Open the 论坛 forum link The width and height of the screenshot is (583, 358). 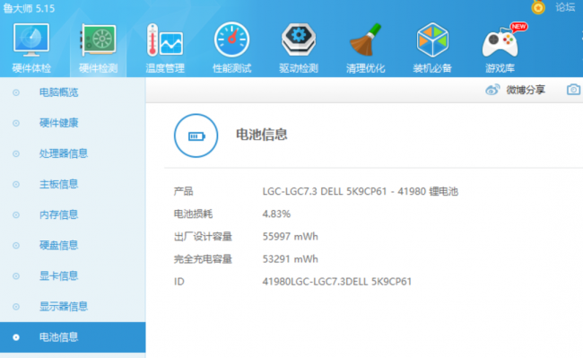point(565,7)
